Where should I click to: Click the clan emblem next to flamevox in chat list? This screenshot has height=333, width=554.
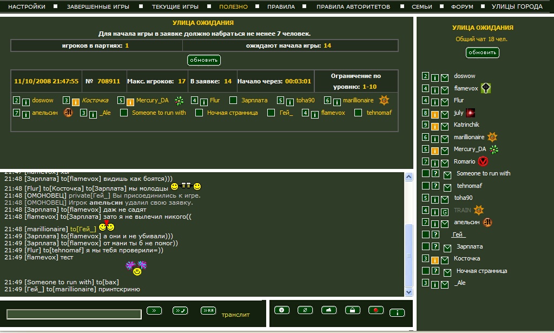(x=486, y=88)
